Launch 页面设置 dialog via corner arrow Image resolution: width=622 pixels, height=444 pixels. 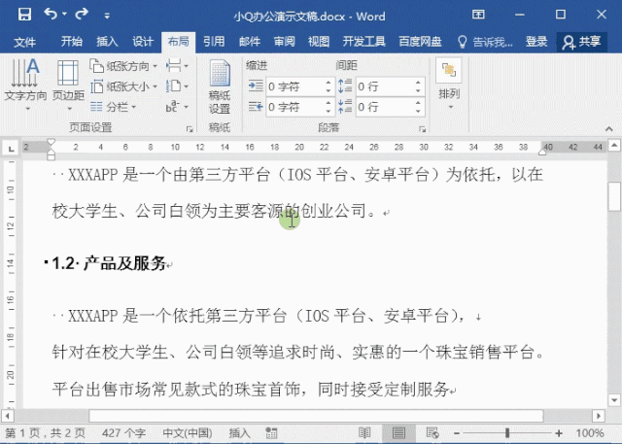190,129
